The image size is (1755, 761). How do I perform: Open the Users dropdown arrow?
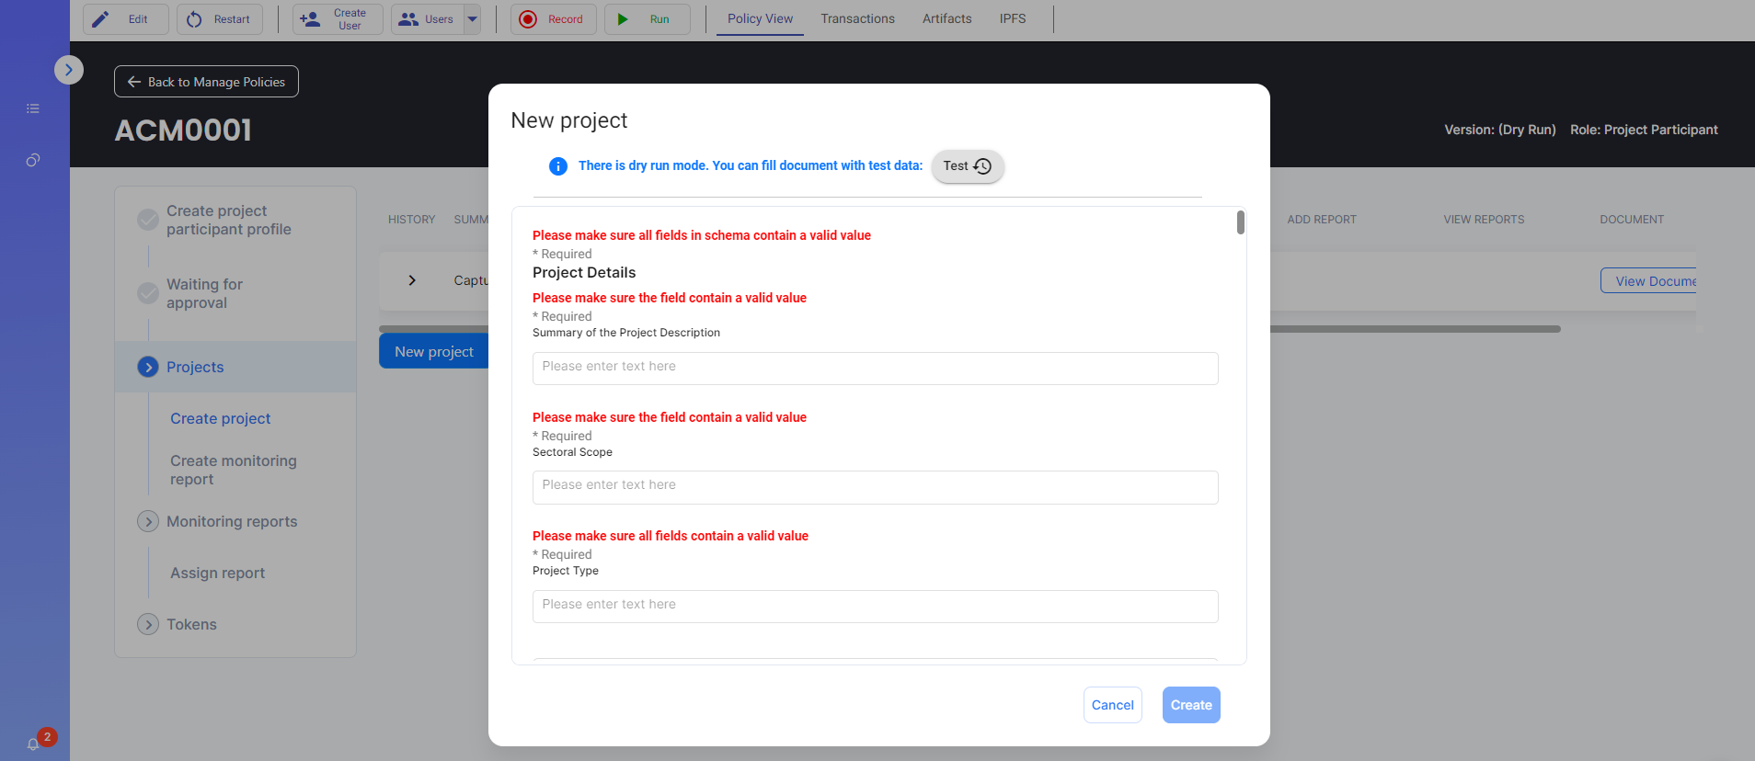coord(473,19)
